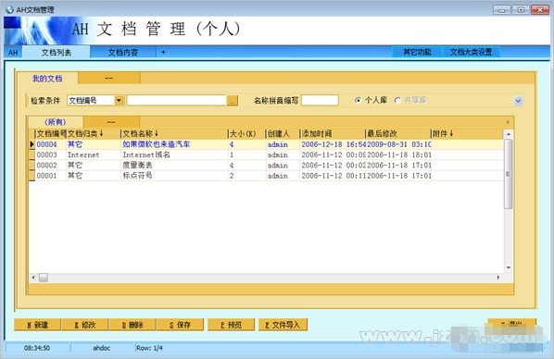
Task: Select document row 00002
Action: tap(266, 166)
